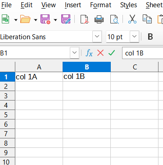This screenshot has height=165, width=163.
Task: Open the Format menu
Action: pos(100,5)
